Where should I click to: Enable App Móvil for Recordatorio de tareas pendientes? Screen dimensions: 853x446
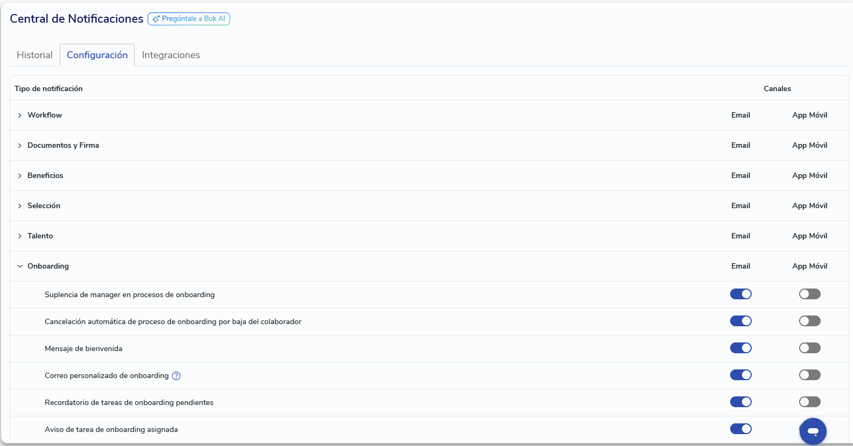coord(809,402)
